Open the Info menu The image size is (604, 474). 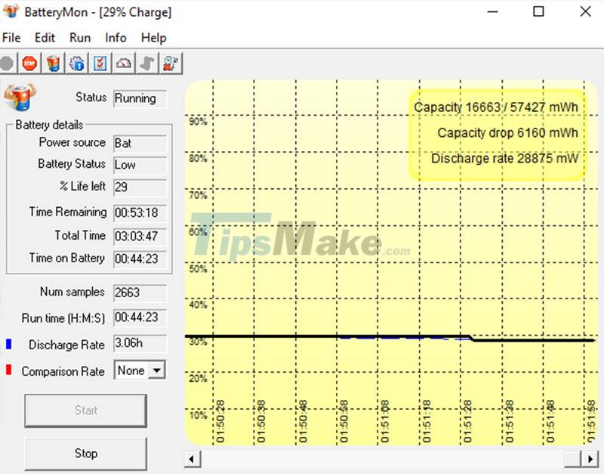coord(115,37)
